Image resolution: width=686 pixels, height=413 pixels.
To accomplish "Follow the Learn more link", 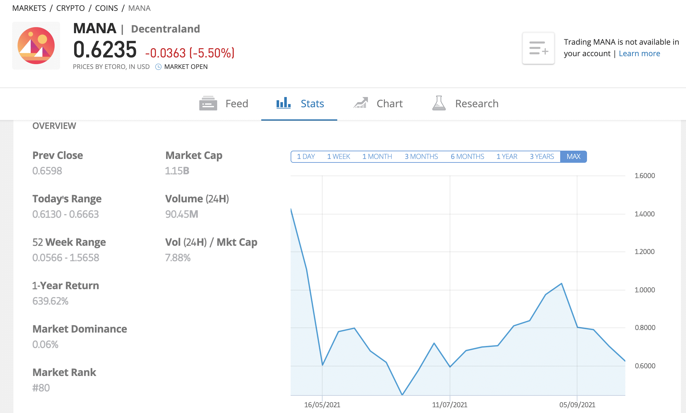I will click(639, 53).
